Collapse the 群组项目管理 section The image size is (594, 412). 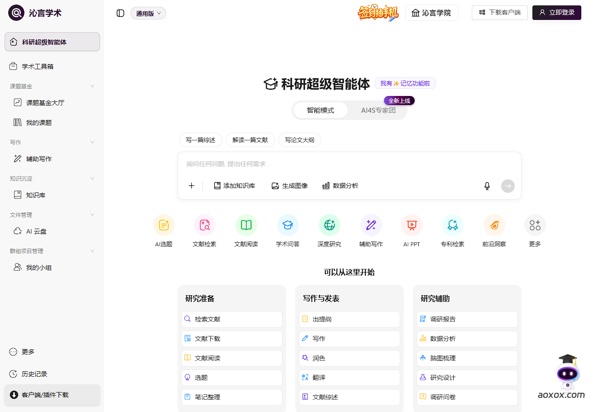92,251
